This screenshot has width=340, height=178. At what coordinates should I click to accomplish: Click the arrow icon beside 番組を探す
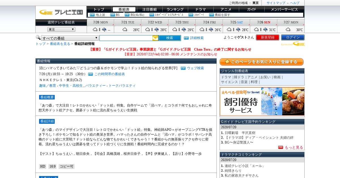point(211,15)
